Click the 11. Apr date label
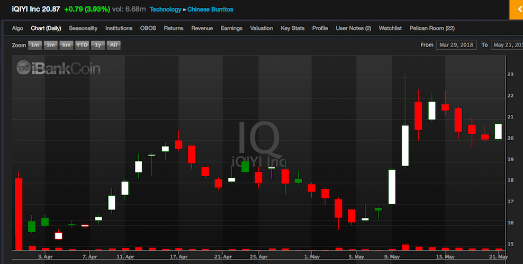 (125, 257)
